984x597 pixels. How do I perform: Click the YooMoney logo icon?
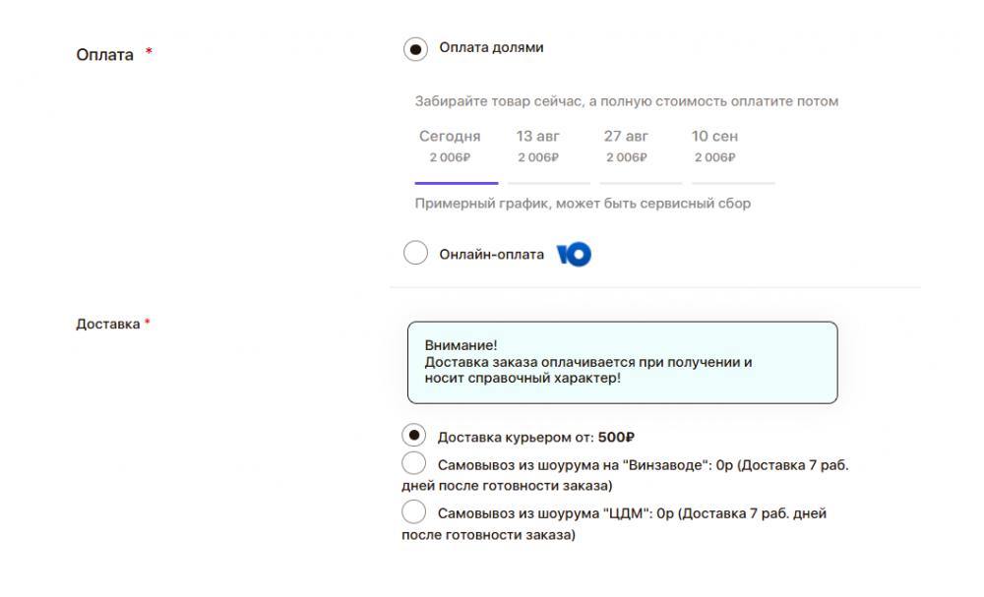574,255
